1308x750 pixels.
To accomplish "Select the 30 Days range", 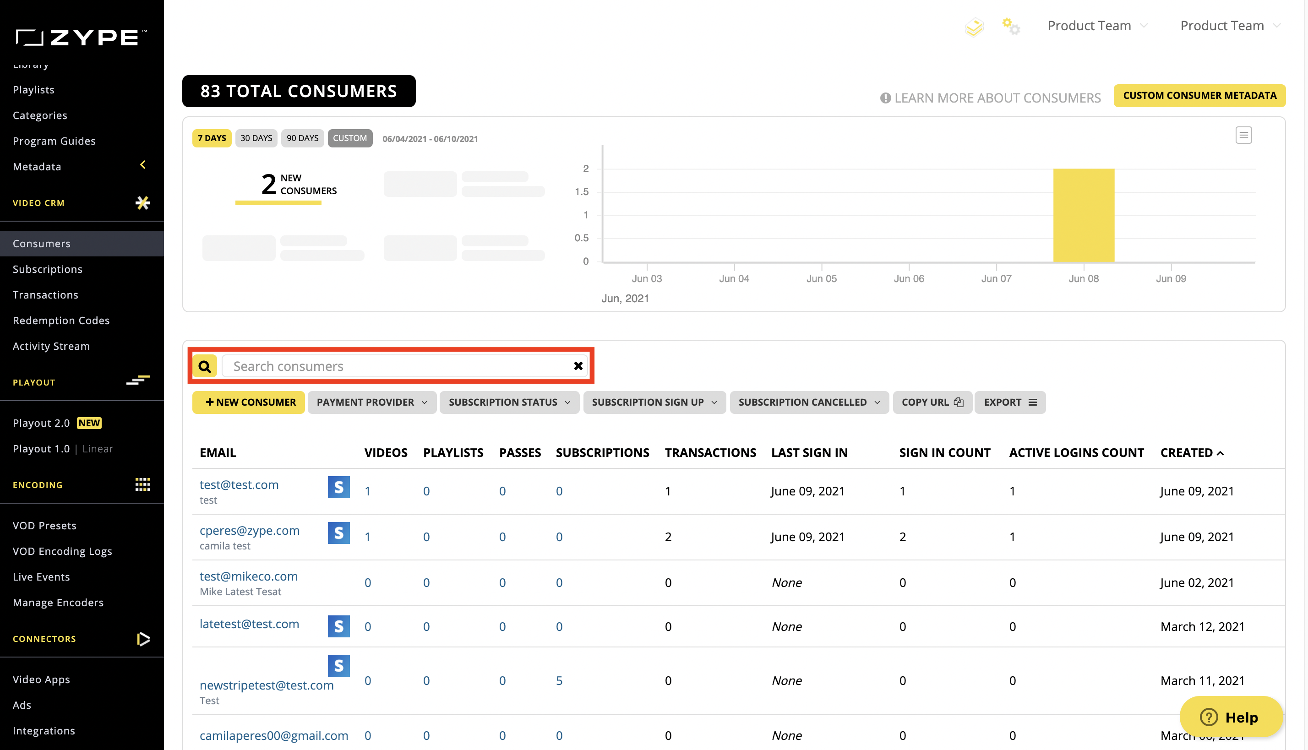I will click(256, 138).
